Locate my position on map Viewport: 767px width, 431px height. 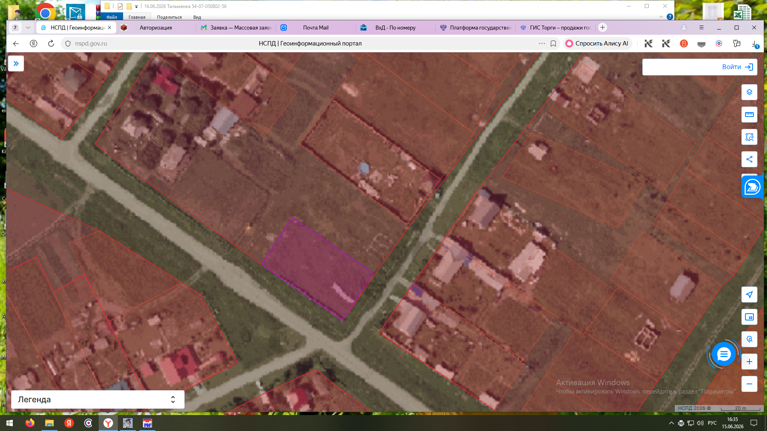(749, 295)
